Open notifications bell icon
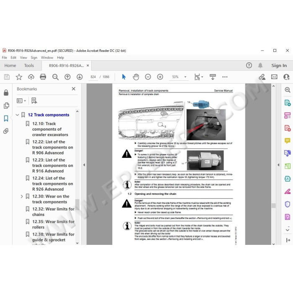Image resolution: width=293 pixels, height=293 pixels. pyautogui.click(x=260, y=65)
